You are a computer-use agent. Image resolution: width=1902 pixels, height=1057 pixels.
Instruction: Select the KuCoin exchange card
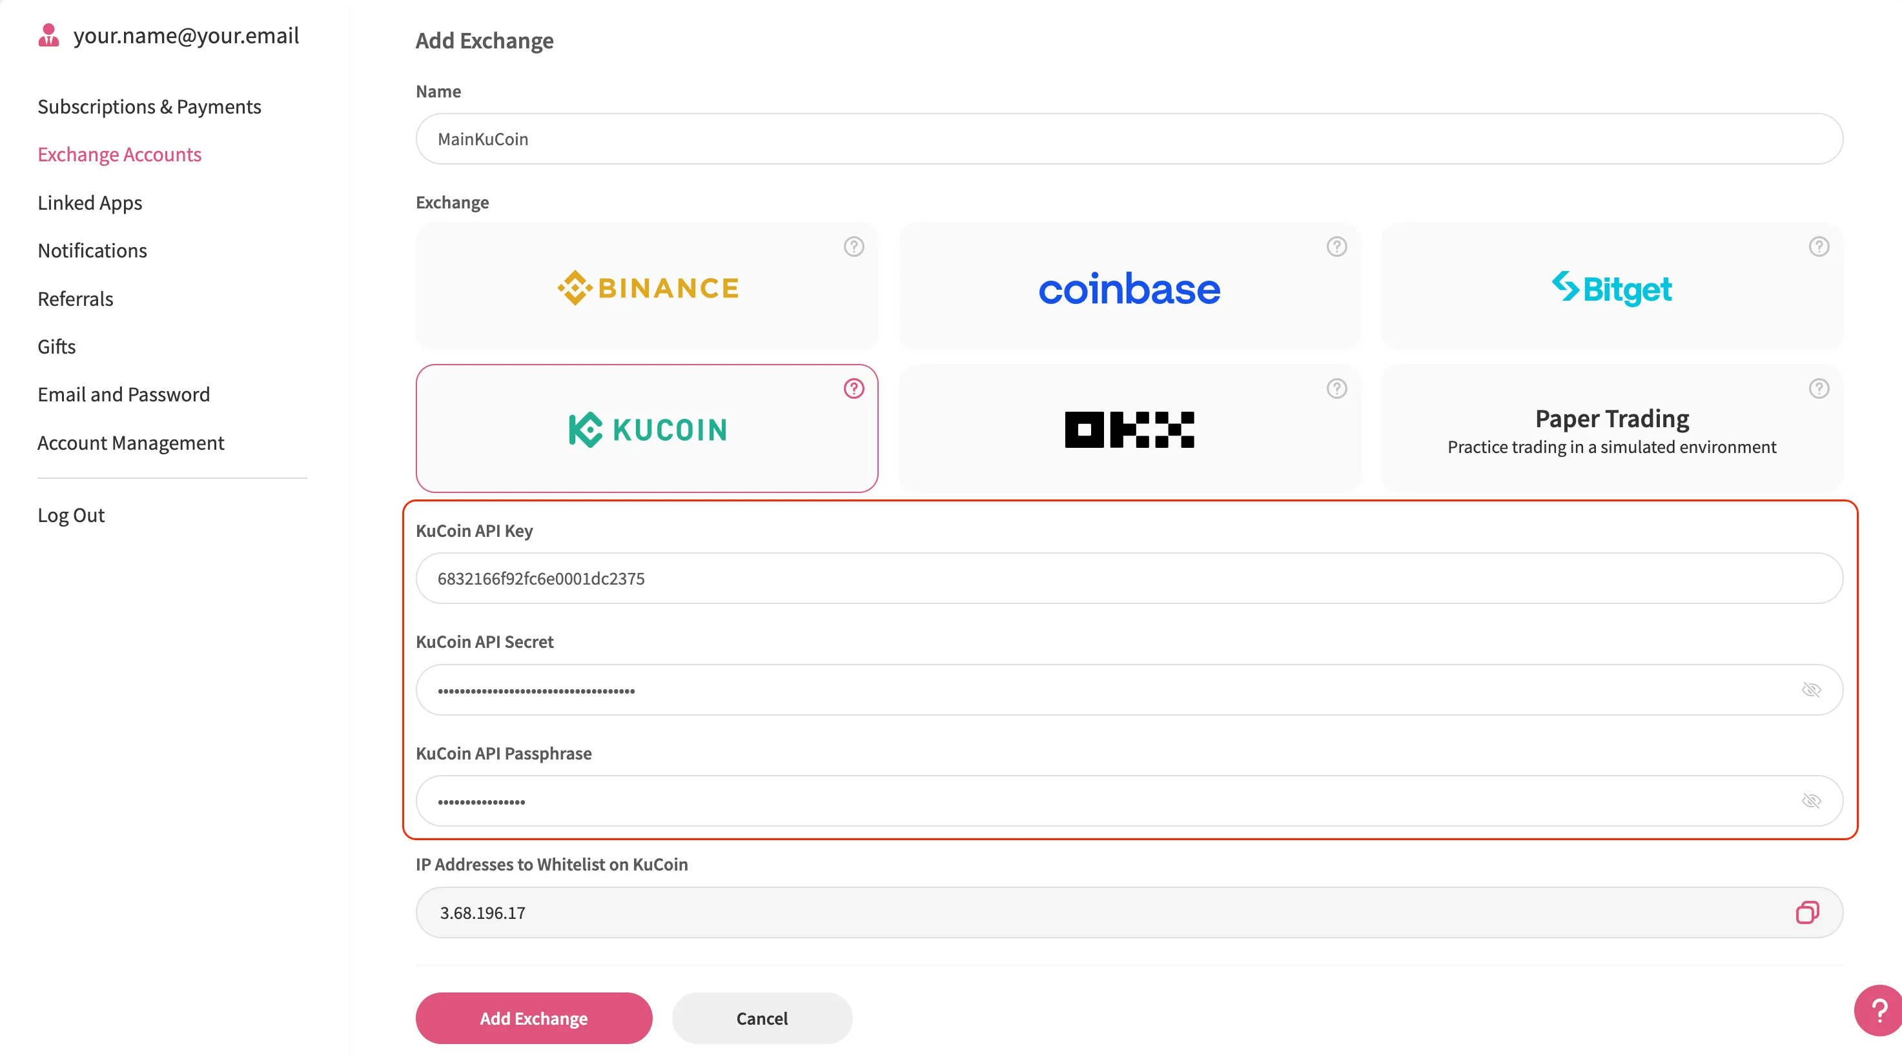647,428
